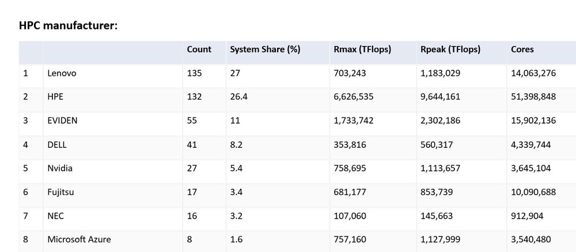This screenshot has width=576, height=252.
Task: Click Lenovo's Rpeak value 1,183,029
Action: tap(441, 74)
